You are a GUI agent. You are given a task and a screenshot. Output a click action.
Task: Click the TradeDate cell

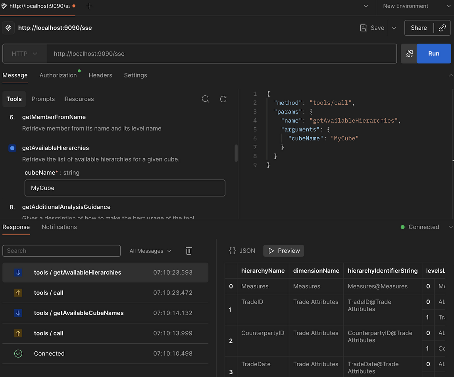(263, 367)
